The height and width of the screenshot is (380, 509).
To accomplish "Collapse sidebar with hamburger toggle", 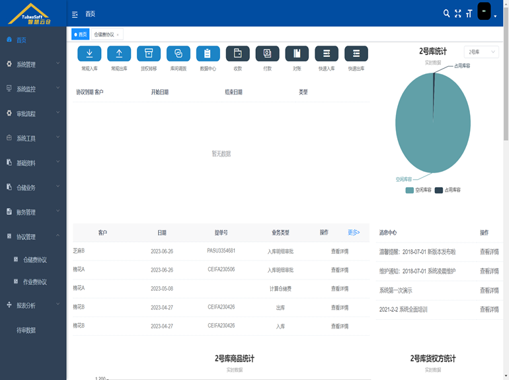I will 75,14.
